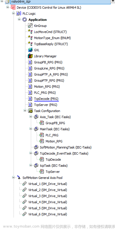
Task: Click the TcpServer program document icon
Action: click(x=30, y=105)
